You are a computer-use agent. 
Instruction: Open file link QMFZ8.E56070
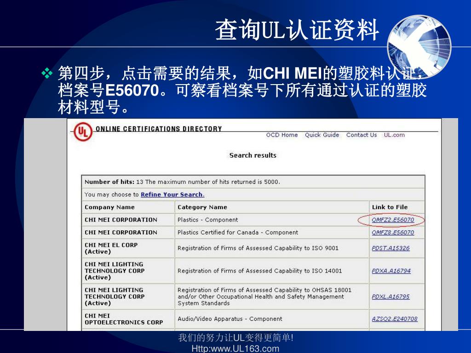click(x=393, y=232)
